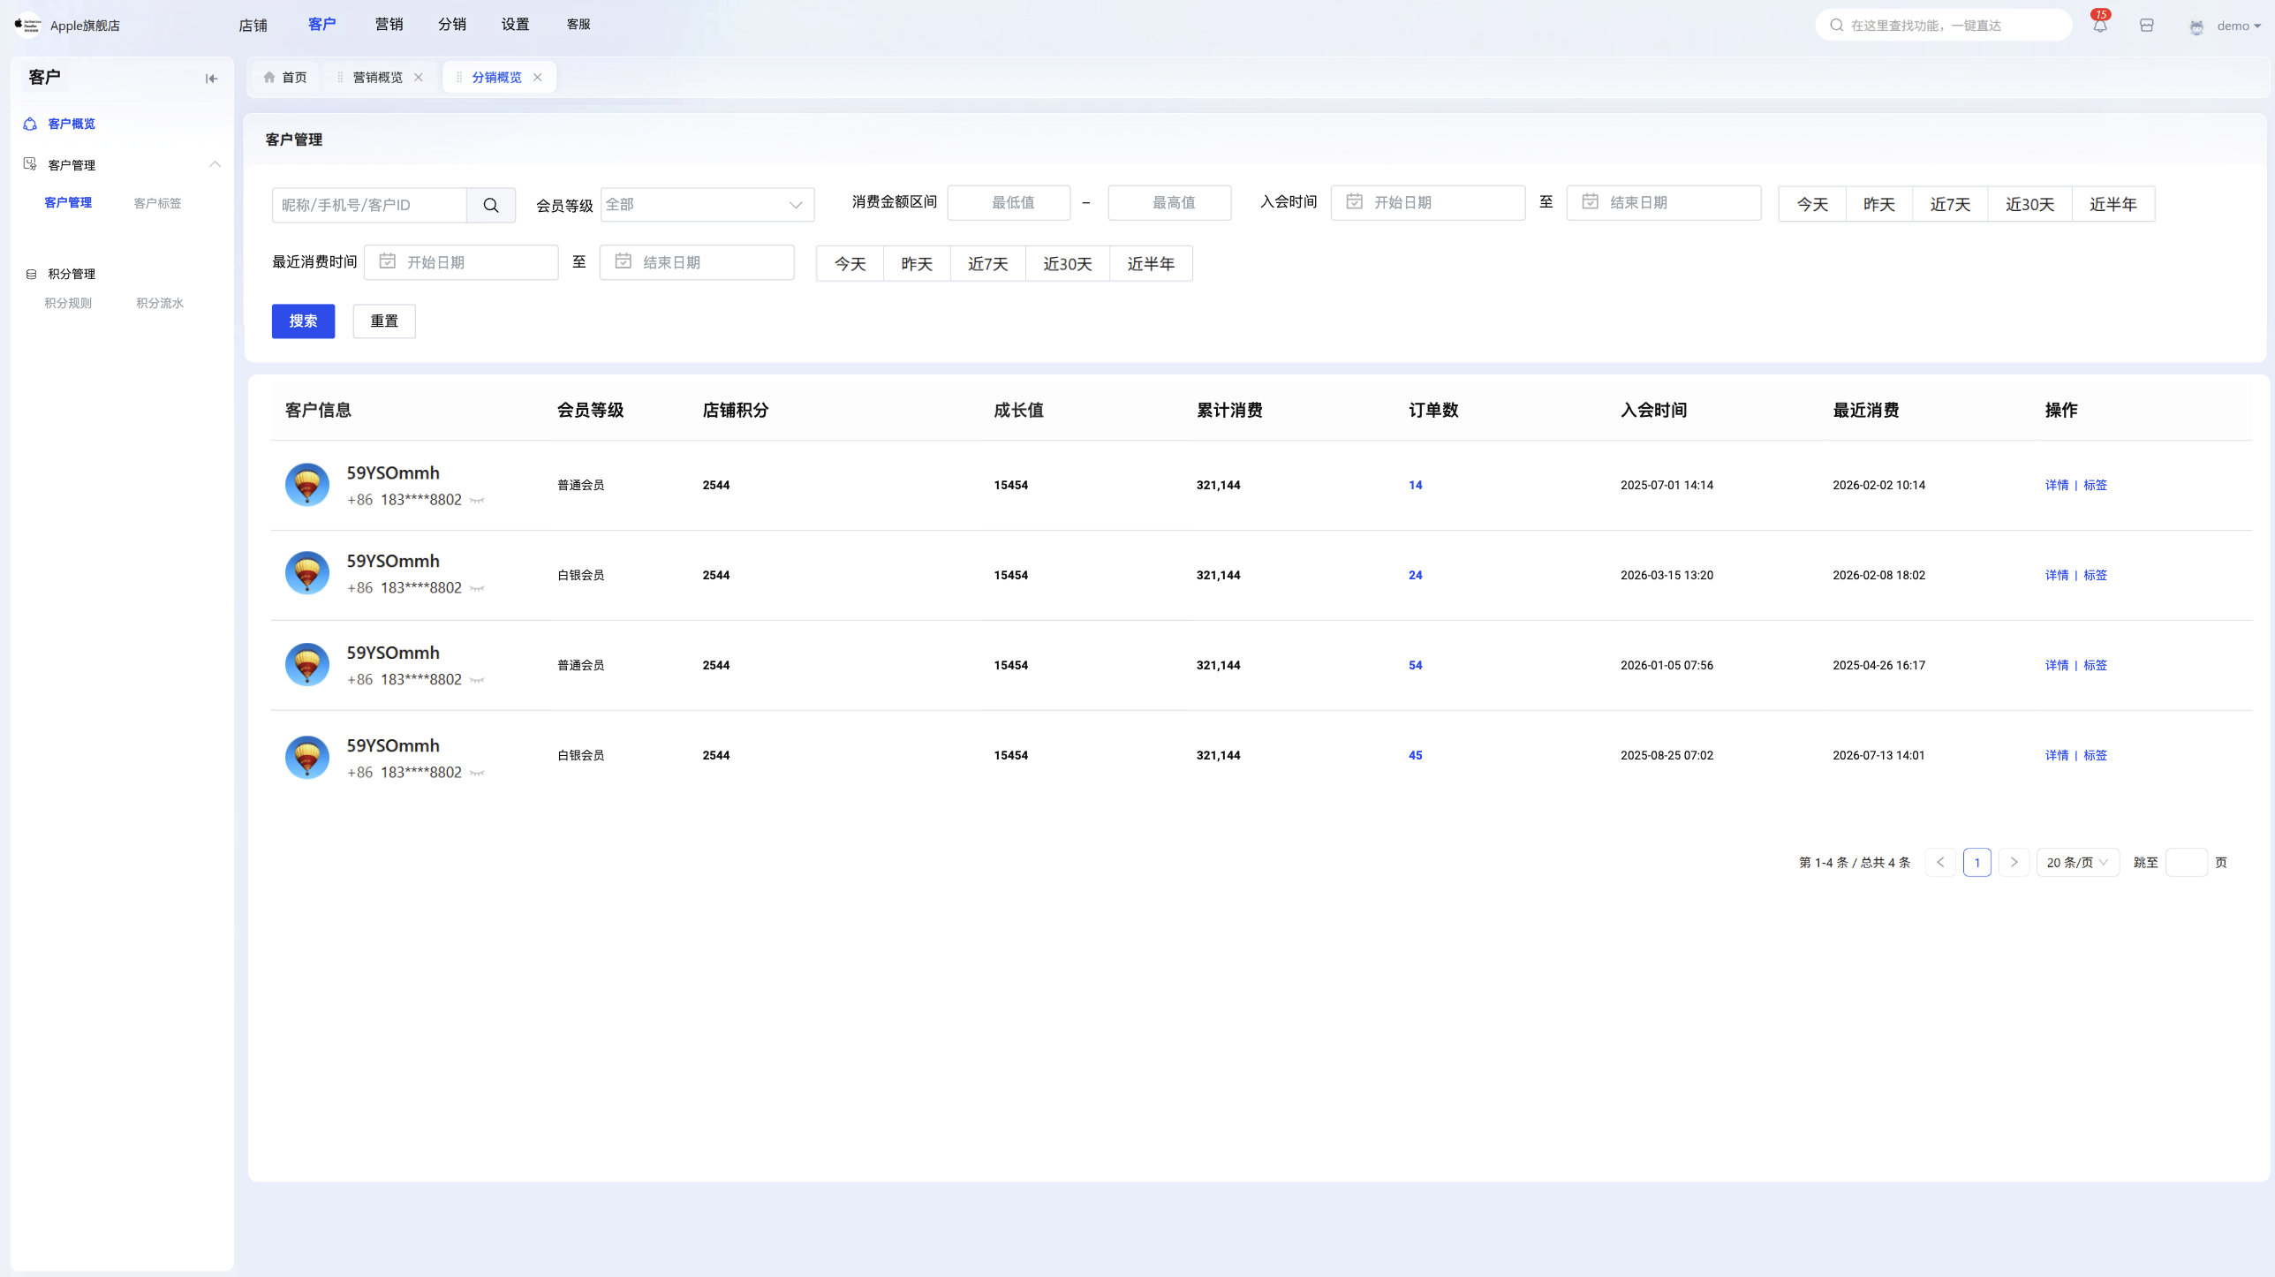Close the 营销概览 tab
Viewport: 2275px width, 1277px height.
[419, 78]
